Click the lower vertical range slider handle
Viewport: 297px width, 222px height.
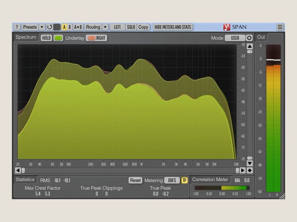coord(250,158)
